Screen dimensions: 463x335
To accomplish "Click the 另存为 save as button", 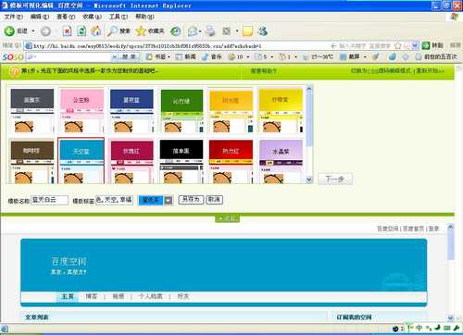I will 191,200.
